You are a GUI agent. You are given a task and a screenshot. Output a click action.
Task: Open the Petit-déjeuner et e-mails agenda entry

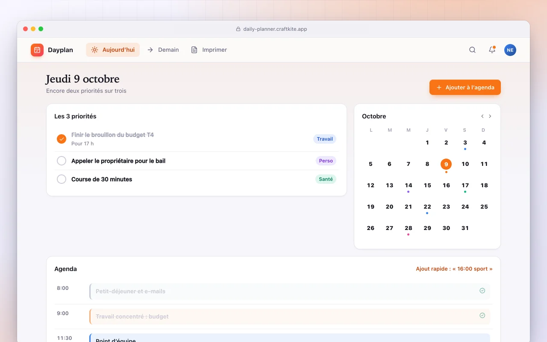point(290,291)
